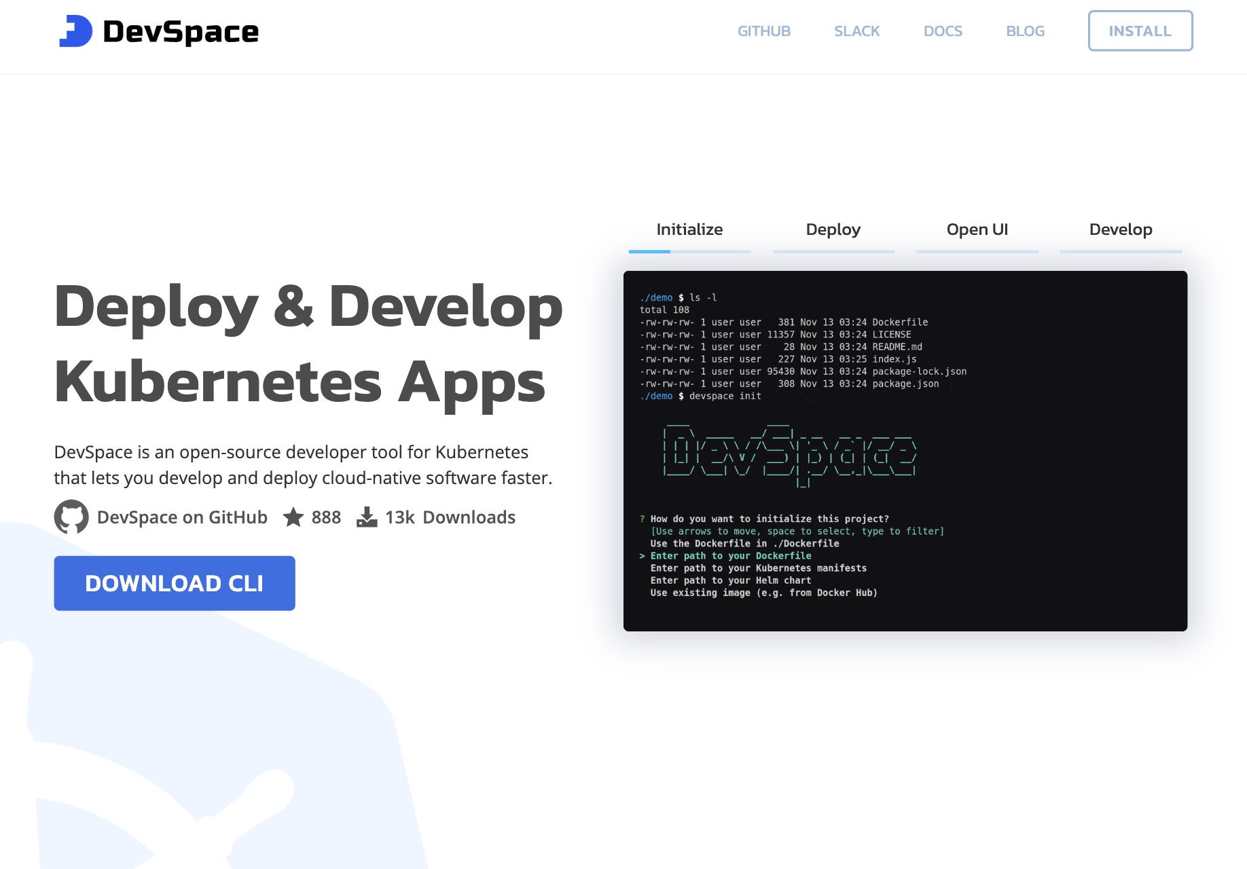Click 'Enter path to your Dockerfile' terminal line
Viewport: 1247px width, 869px height.
[x=731, y=556]
